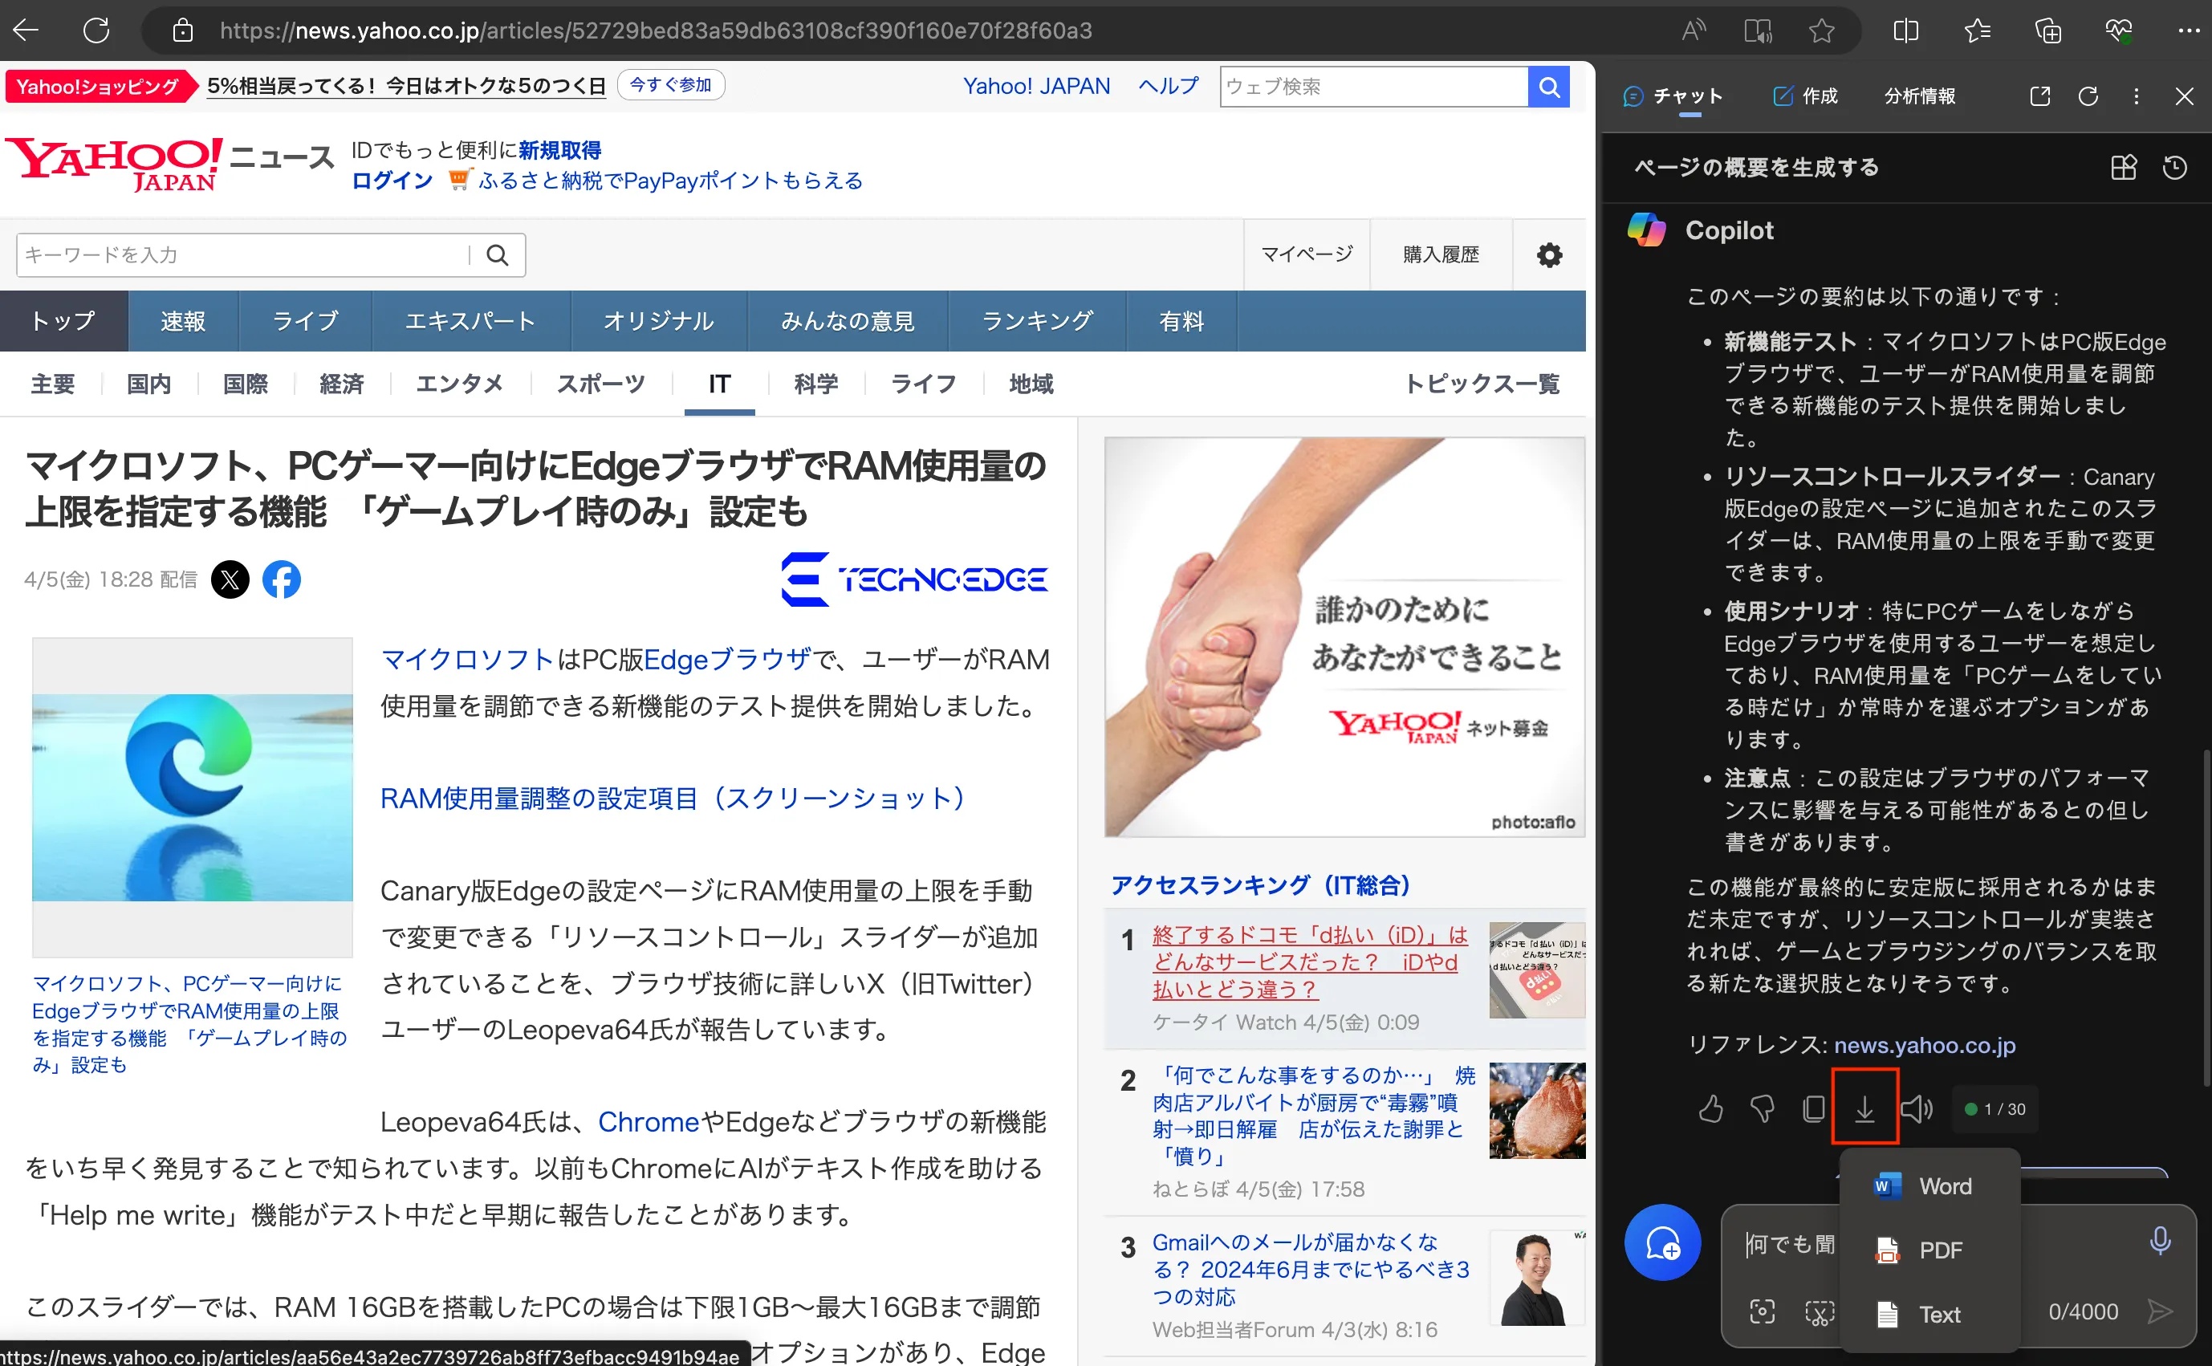
Task: Open the Collections icon
Action: click(x=2047, y=30)
